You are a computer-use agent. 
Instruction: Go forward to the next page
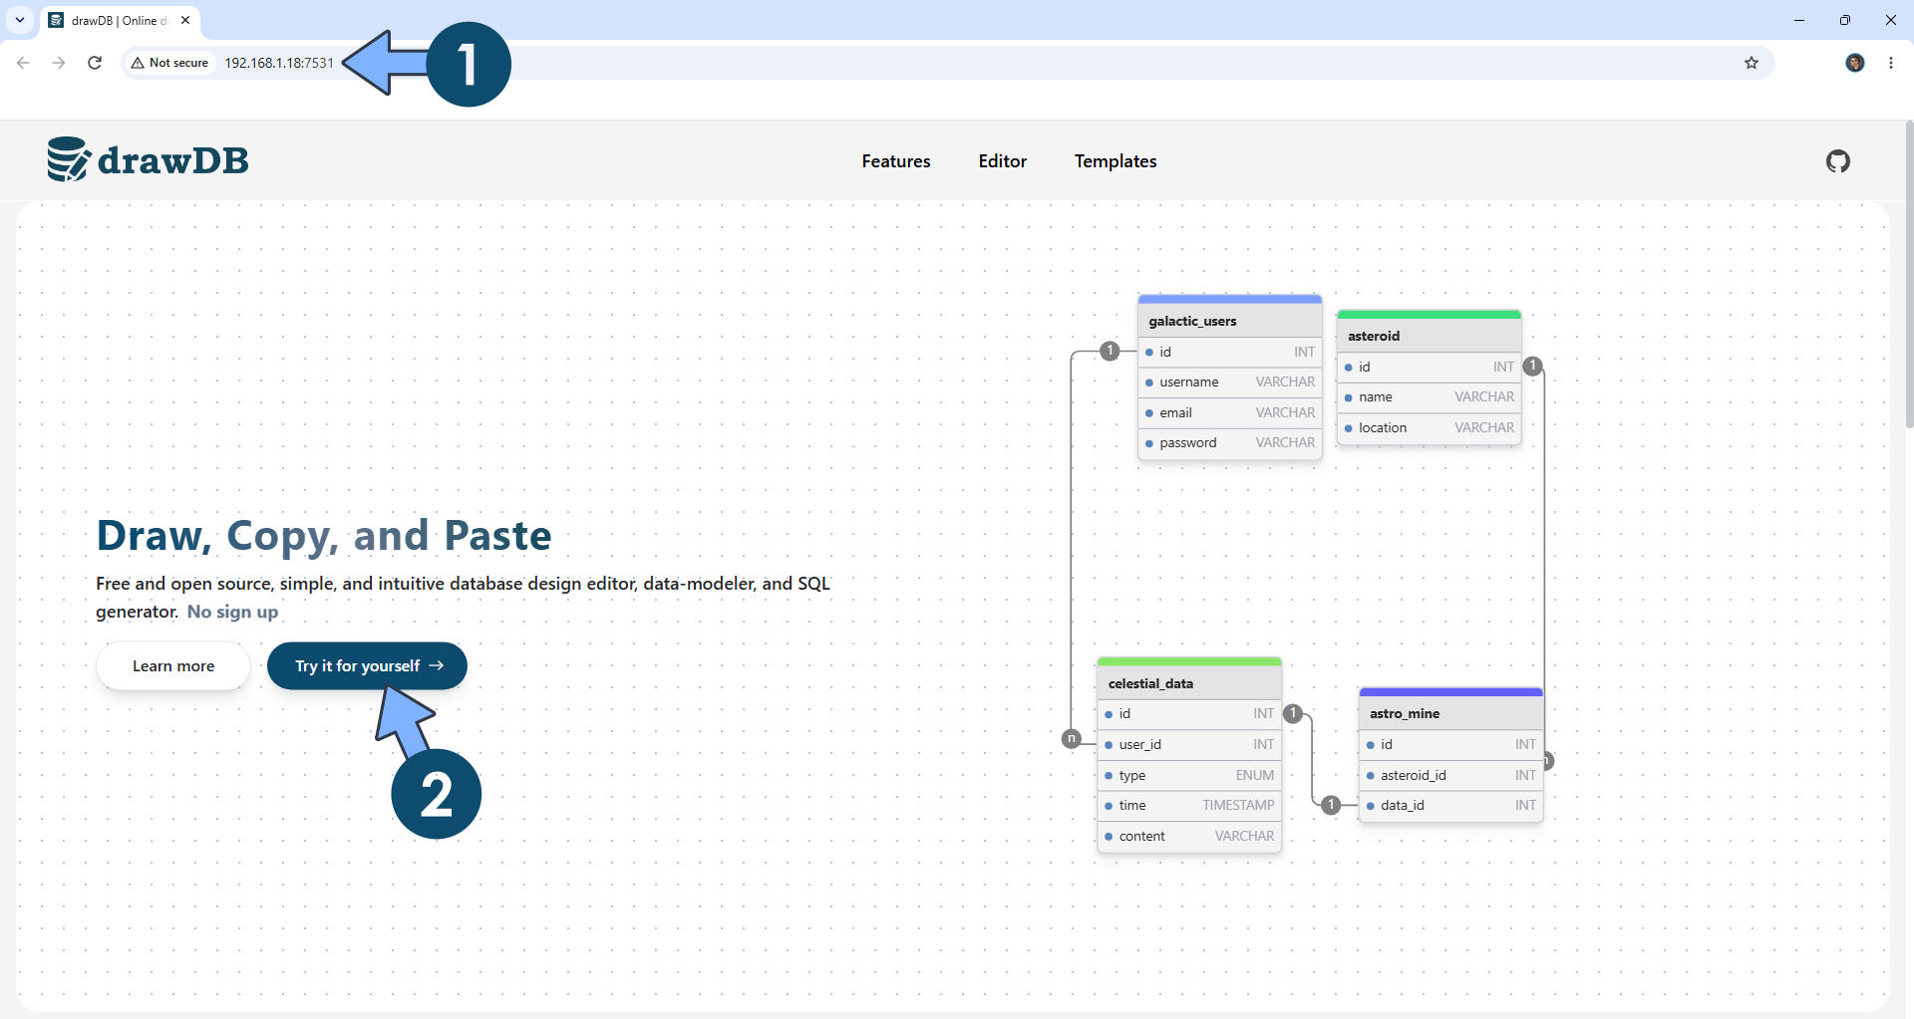tap(59, 63)
